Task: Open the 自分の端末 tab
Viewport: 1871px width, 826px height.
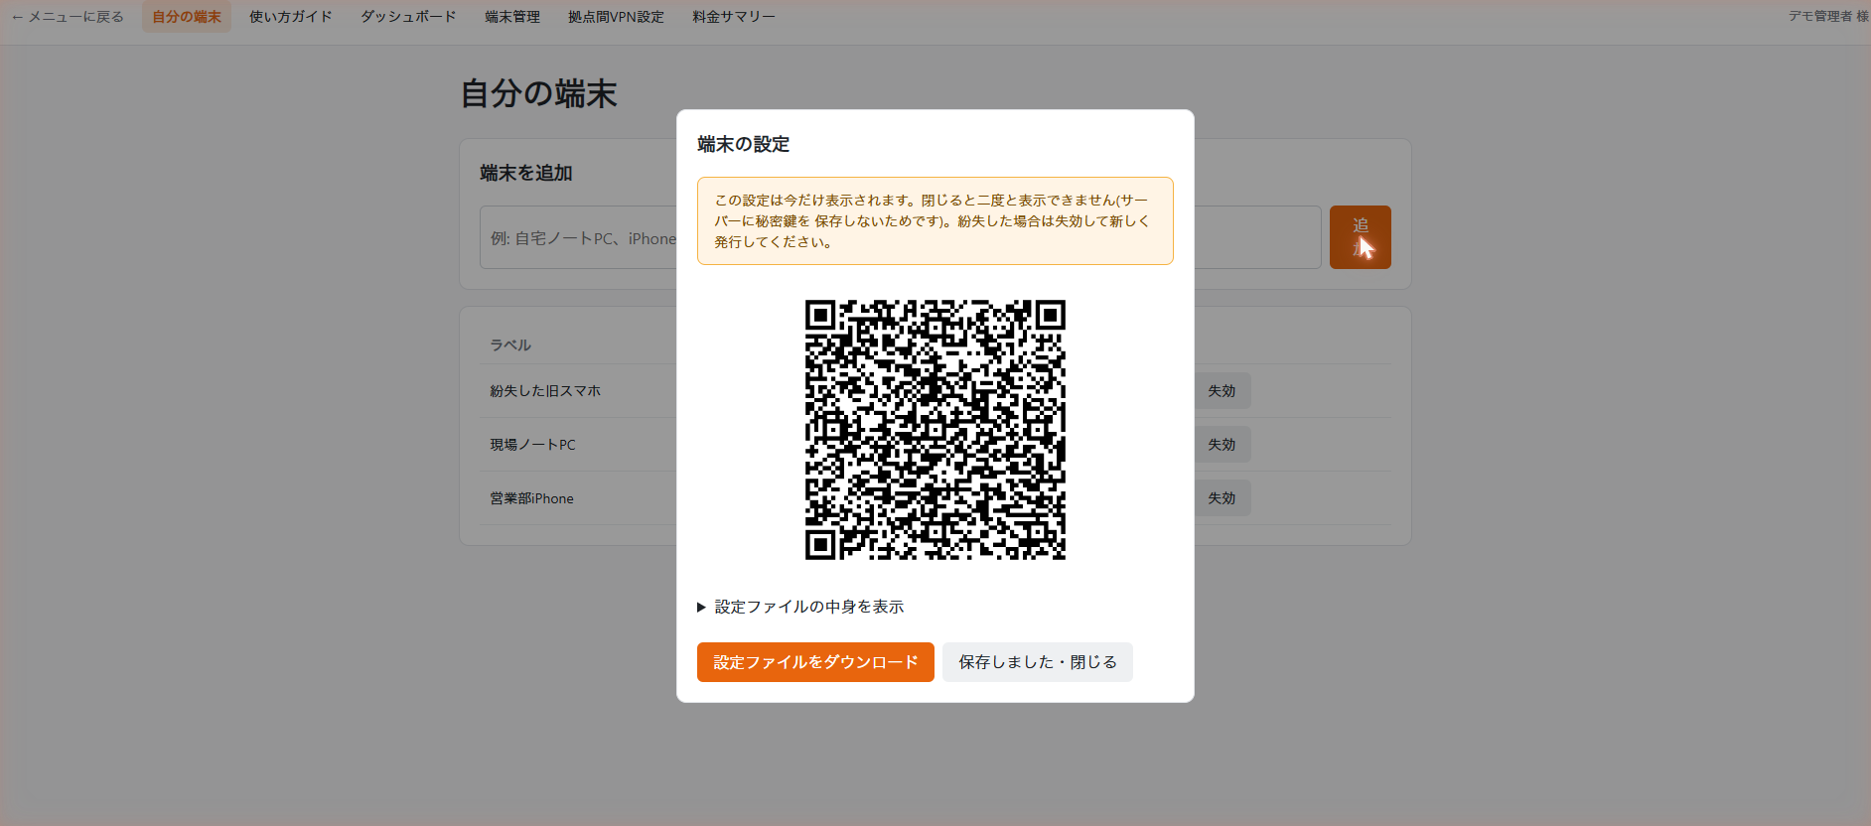Action: tap(187, 17)
